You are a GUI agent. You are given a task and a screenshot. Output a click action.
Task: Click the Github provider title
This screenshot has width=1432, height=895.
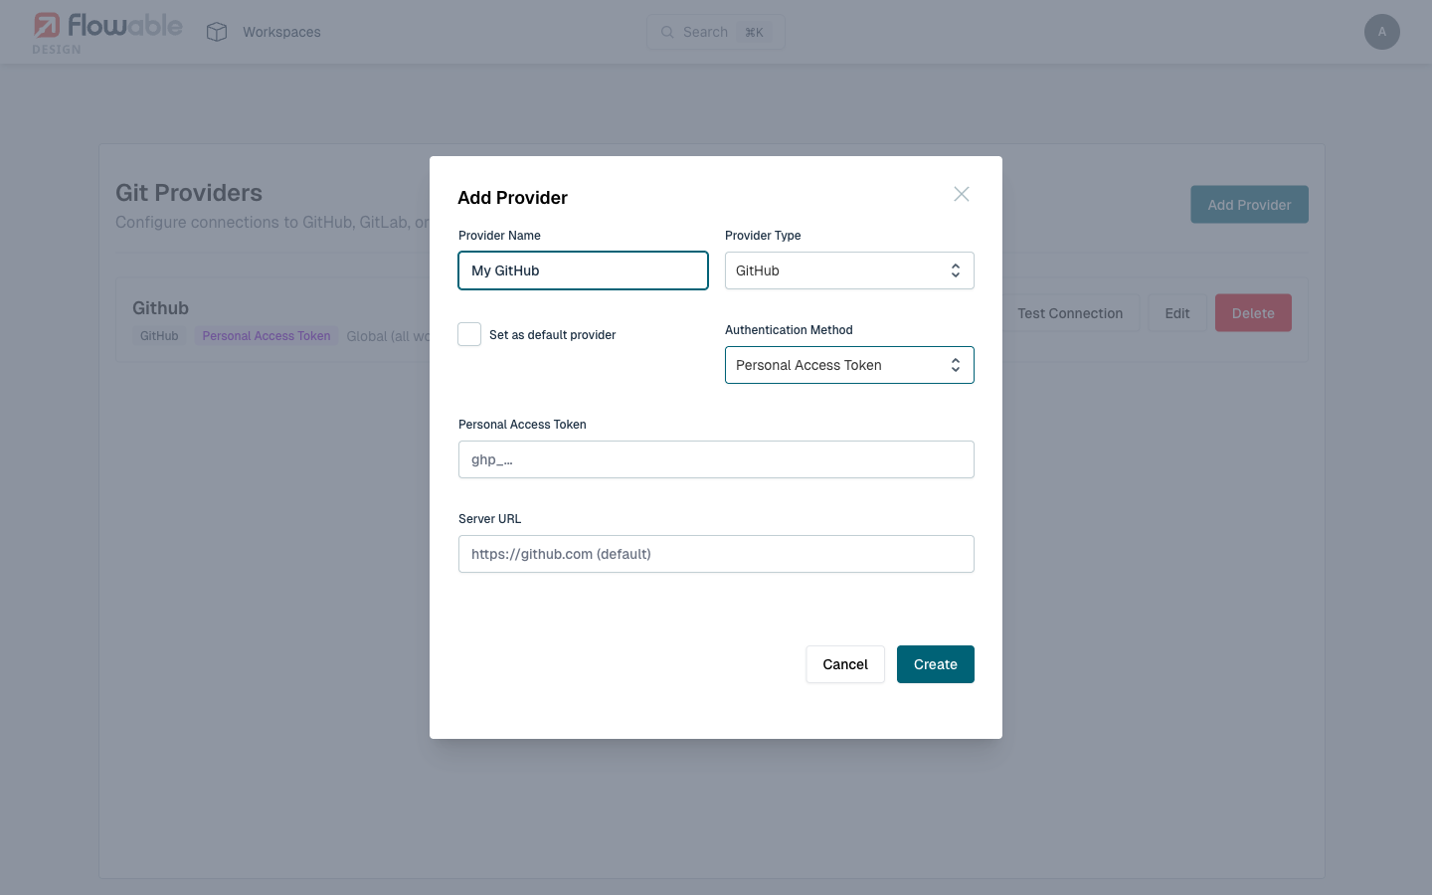[161, 308]
